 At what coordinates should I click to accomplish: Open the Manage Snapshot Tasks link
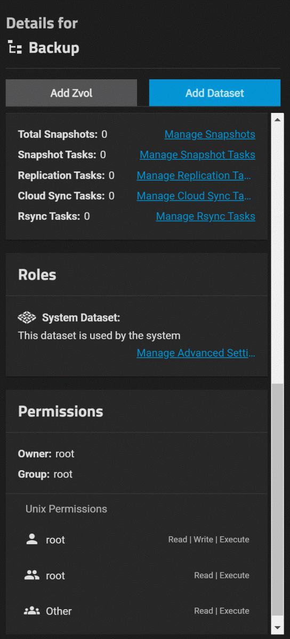(197, 155)
